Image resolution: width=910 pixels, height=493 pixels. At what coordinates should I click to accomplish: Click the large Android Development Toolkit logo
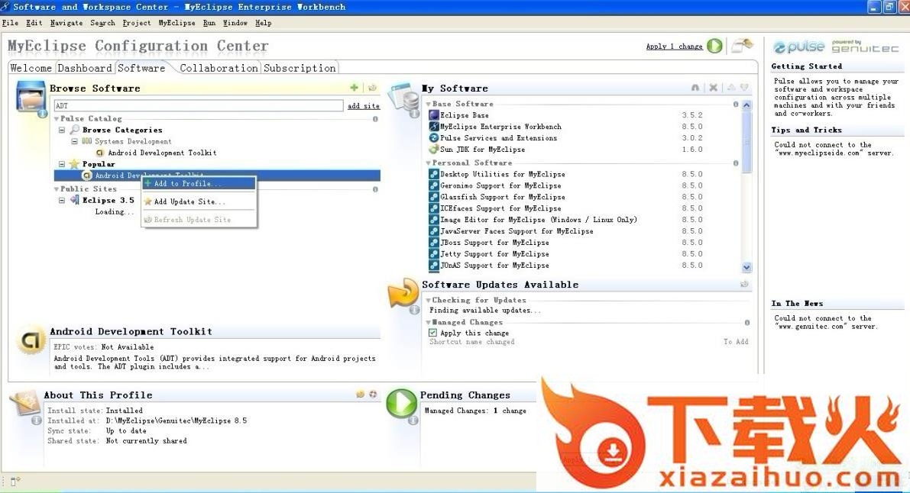tap(31, 340)
